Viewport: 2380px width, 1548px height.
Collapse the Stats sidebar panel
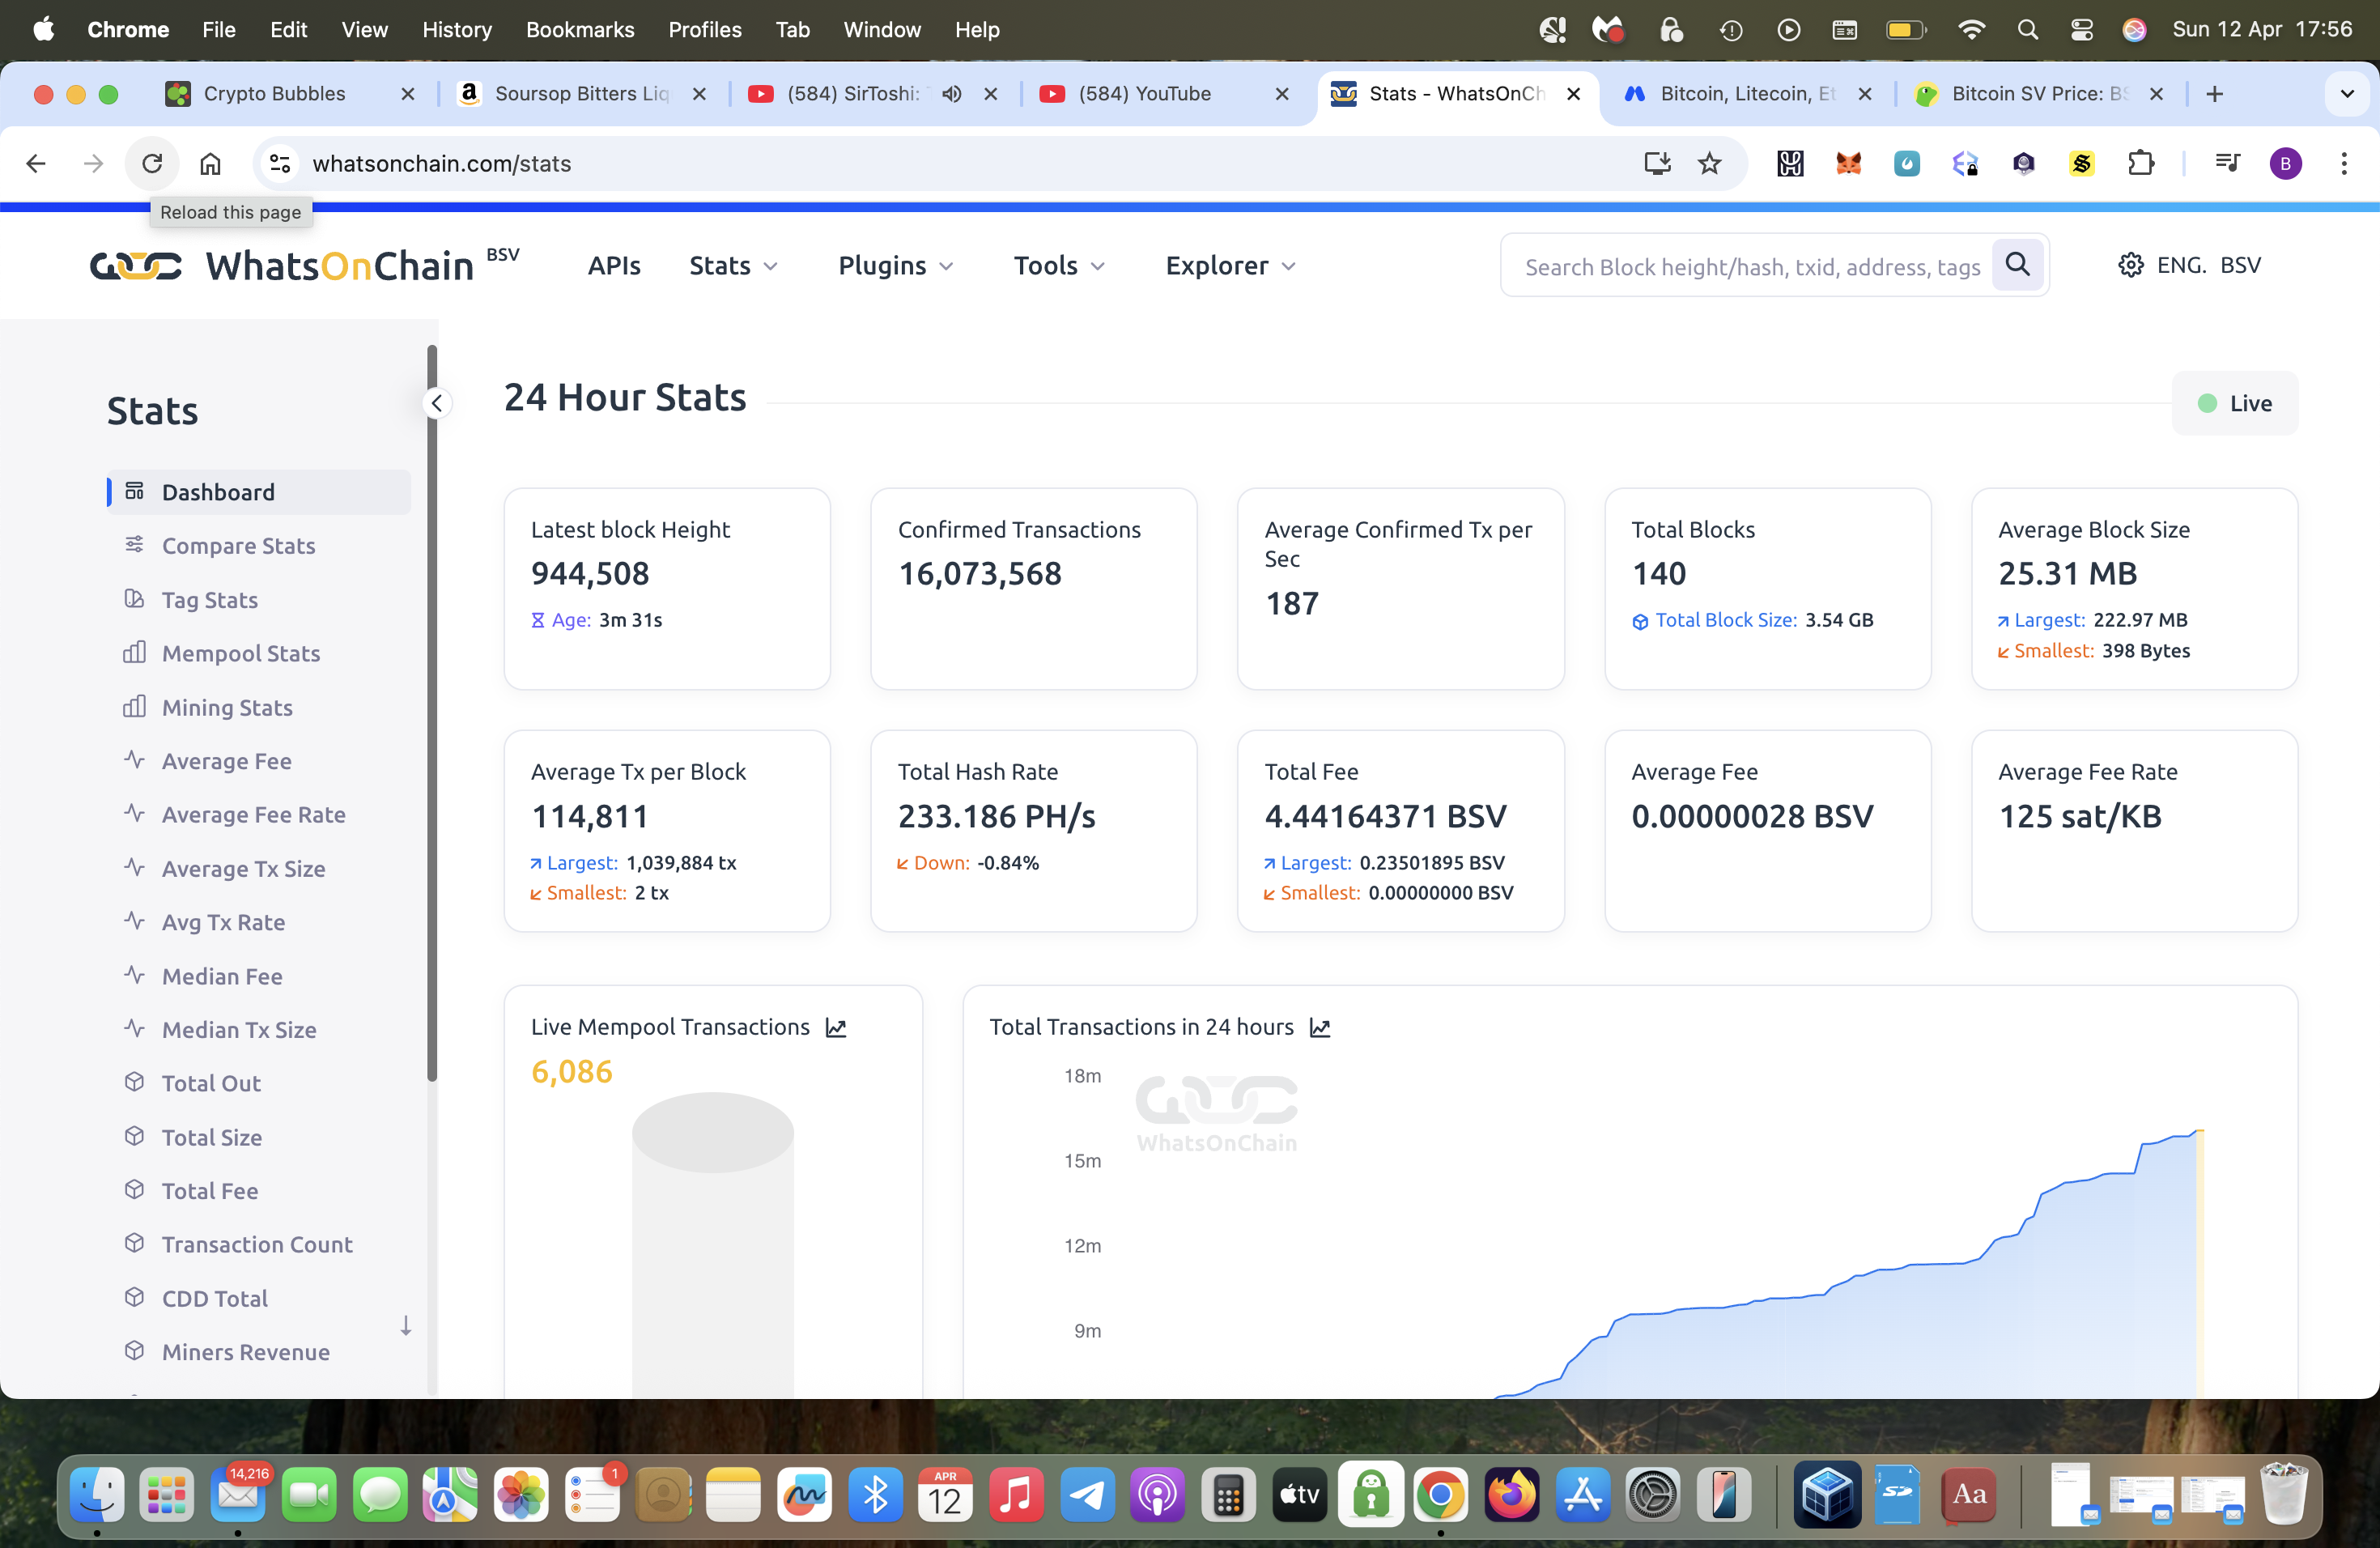click(x=437, y=403)
